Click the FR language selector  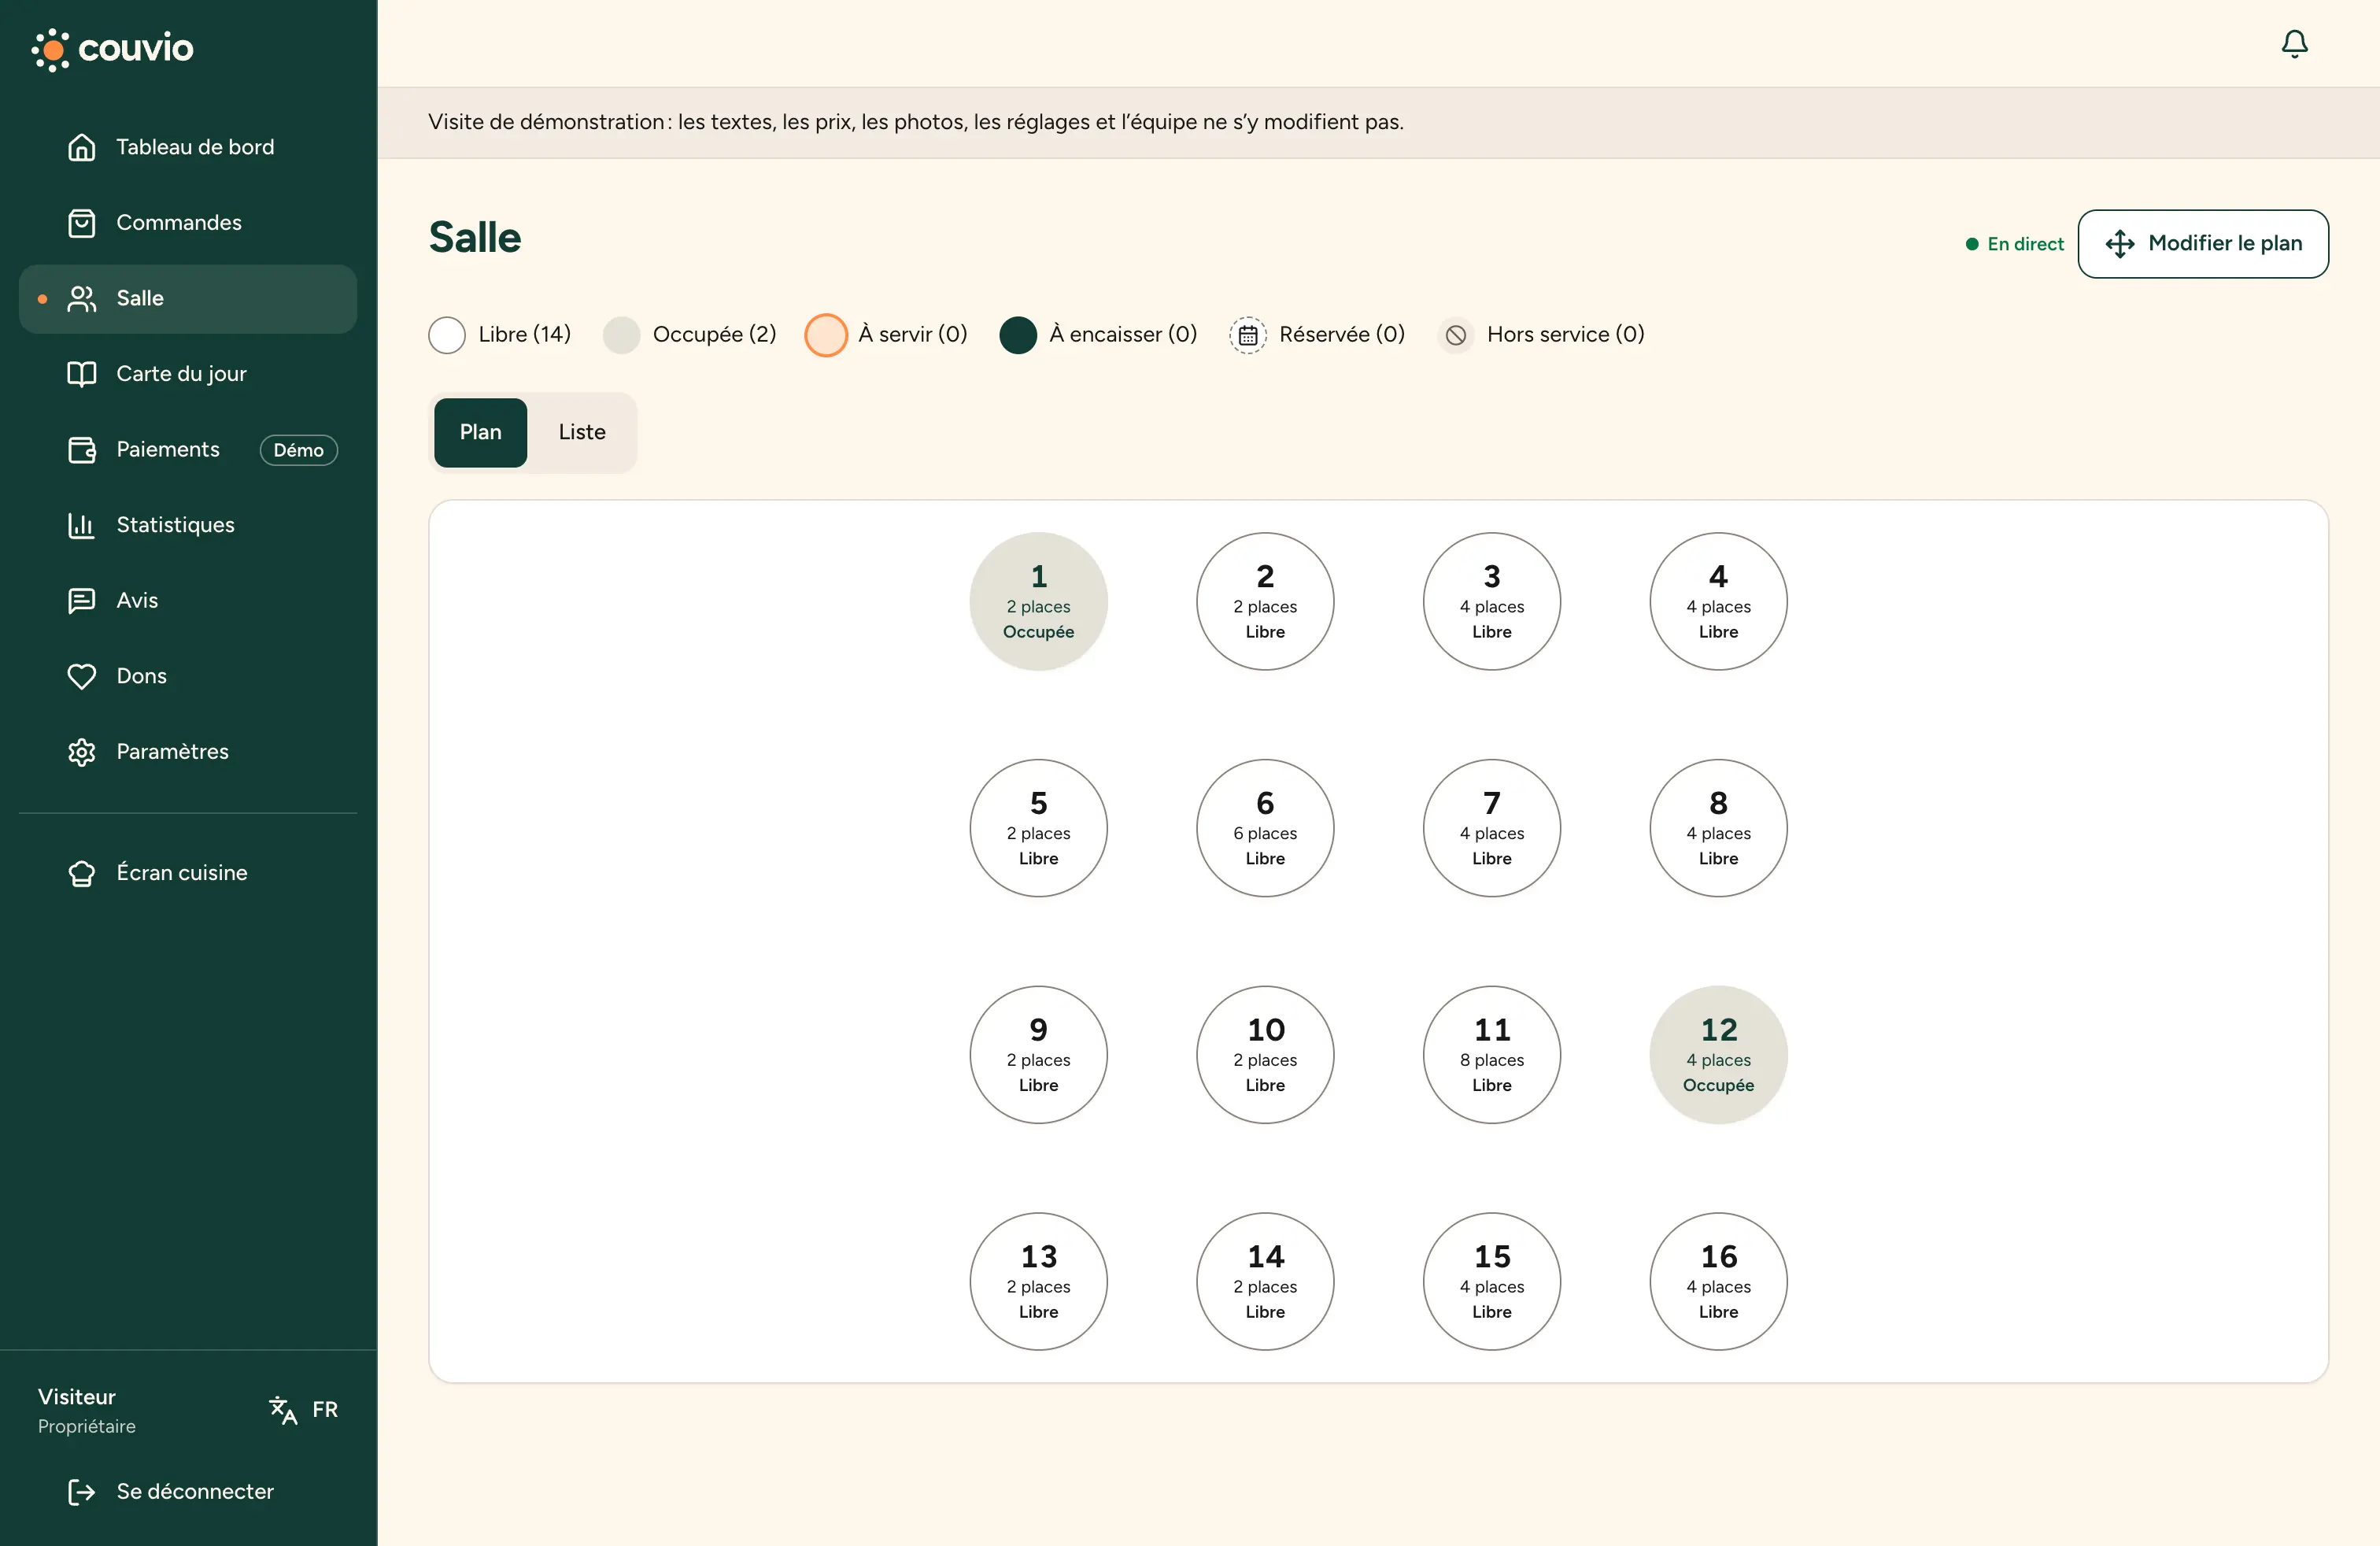pos(325,1410)
